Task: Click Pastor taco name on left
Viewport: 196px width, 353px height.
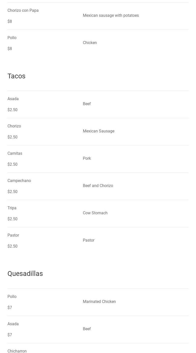Action: click(x=13, y=235)
